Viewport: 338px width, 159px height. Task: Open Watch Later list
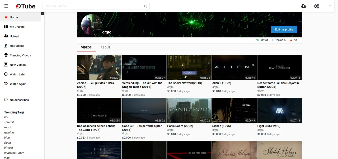[x=20, y=74]
